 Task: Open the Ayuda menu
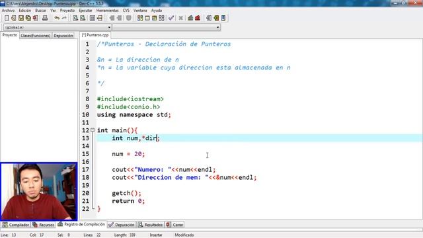157,11
